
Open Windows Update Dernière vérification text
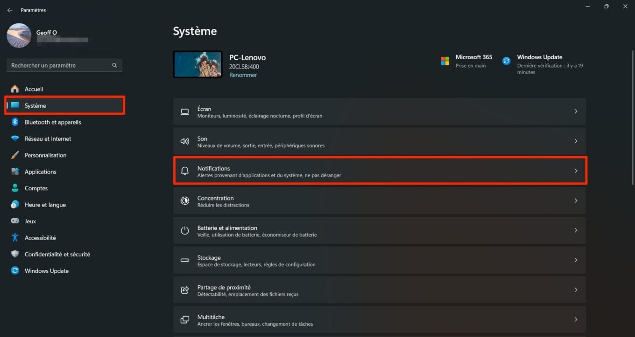click(x=550, y=69)
